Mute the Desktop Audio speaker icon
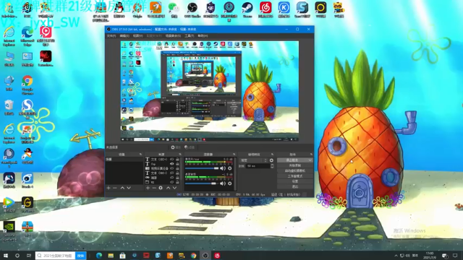 click(x=223, y=183)
